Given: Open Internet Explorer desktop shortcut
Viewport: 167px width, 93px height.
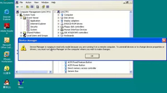Looking at the screenshot, I should [7, 15].
